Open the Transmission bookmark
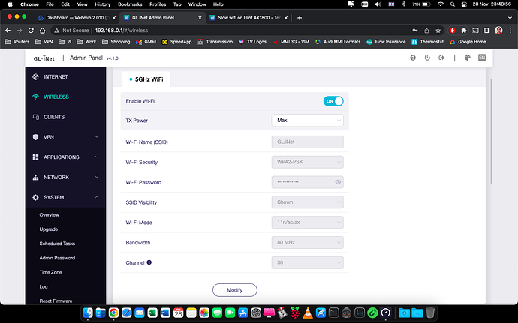The image size is (518, 323). pos(215,42)
